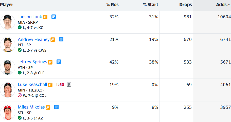Image resolution: width=231 pixels, height=122 pixels.
Task: Open Luke Keaschall's gray notes icon
Action: 69,84
